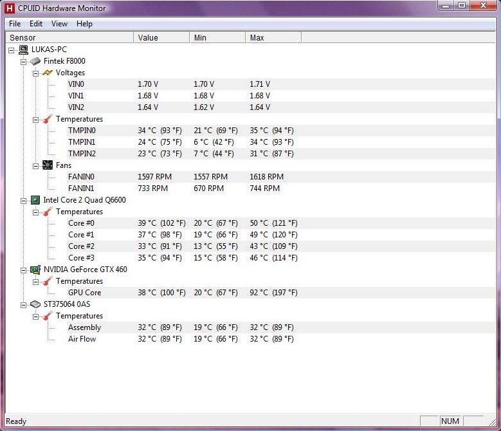Screen dimensions: 501x431
Task: Collapse Fintek F8000 Temperatures group
Action: point(35,120)
